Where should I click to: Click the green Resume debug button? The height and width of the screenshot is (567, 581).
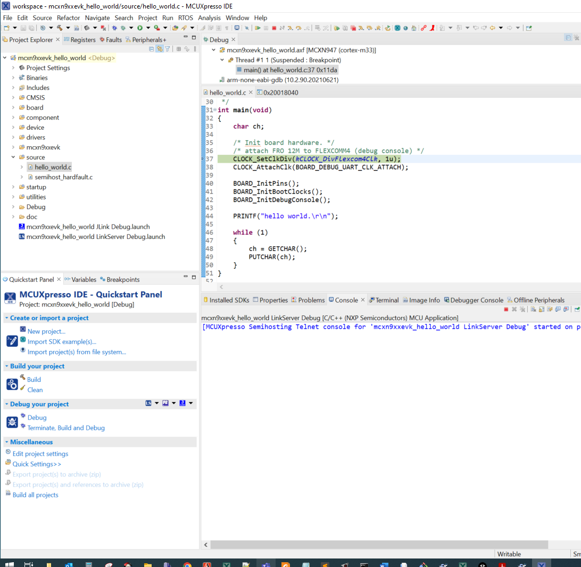(258, 28)
